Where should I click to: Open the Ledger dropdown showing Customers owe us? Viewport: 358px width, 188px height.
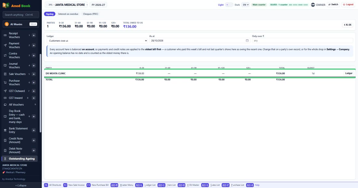[97, 41]
